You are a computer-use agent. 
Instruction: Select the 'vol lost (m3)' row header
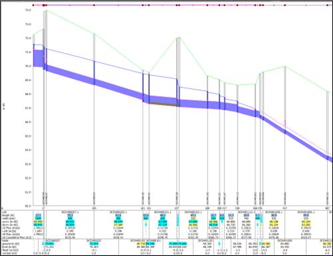[9, 253]
